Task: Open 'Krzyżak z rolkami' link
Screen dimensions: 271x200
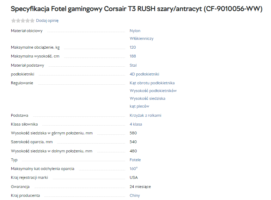Action: click(145, 115)
